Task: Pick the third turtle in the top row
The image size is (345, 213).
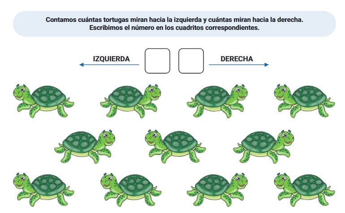Action: [x=217, y=101]
